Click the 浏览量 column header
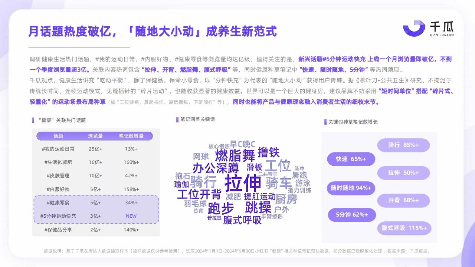The width and height of the screenshot is (475, 267). click(x=95, y=136)
